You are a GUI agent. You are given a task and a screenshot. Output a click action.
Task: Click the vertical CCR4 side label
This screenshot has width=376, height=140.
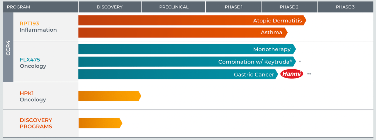pyautogui.click(x=8, y=47)
